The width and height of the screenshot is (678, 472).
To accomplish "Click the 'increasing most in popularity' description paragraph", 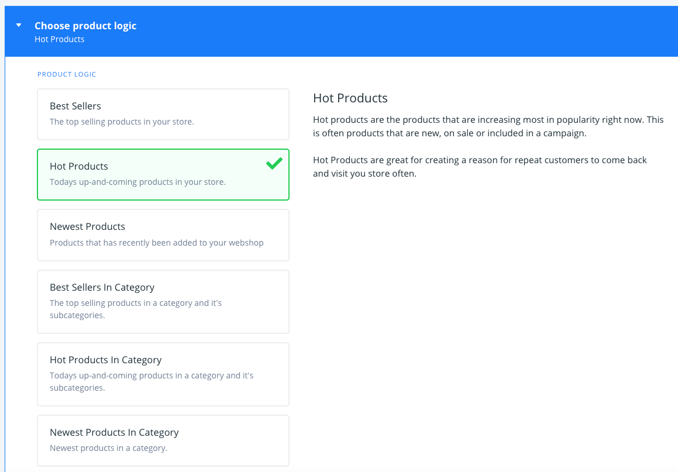I will point(488,126).
